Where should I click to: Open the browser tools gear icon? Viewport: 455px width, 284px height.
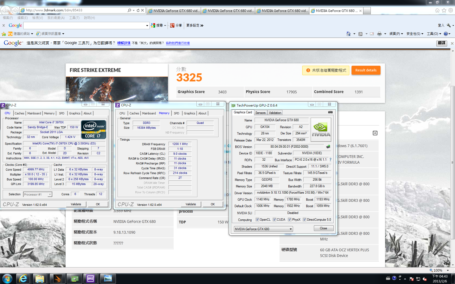tap(451, 10)
